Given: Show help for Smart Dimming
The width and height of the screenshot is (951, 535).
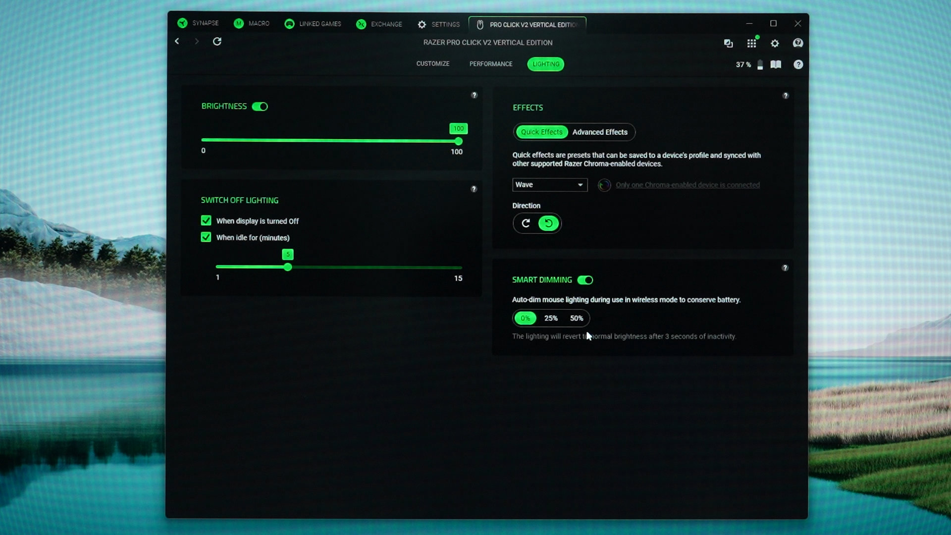Looking at the screenshot, I should [x=785, y=268].
